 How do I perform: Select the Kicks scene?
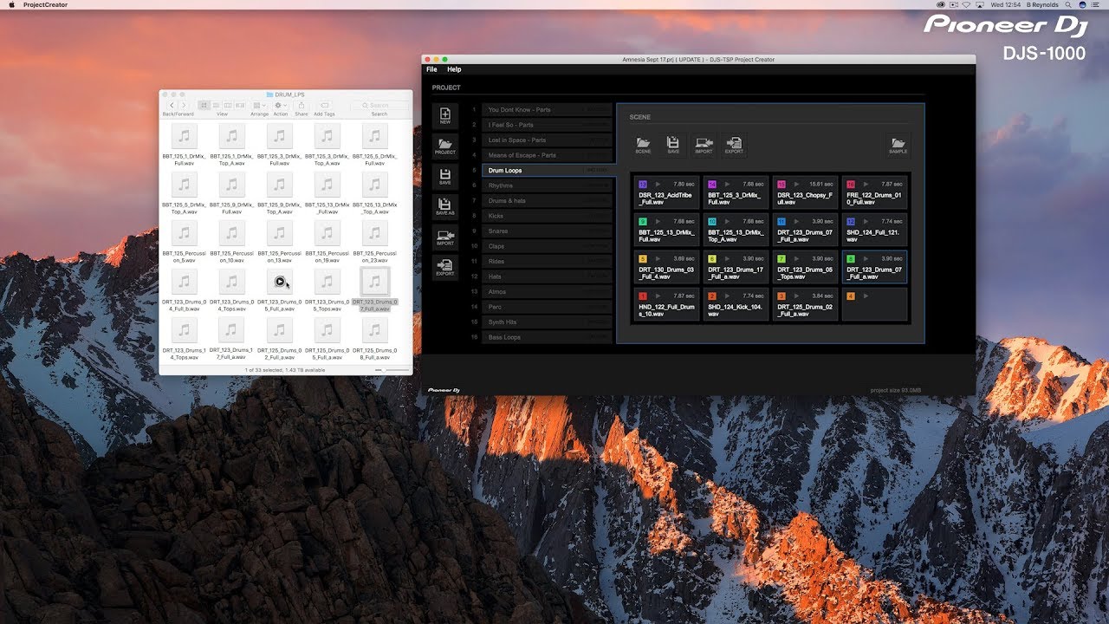548,216
